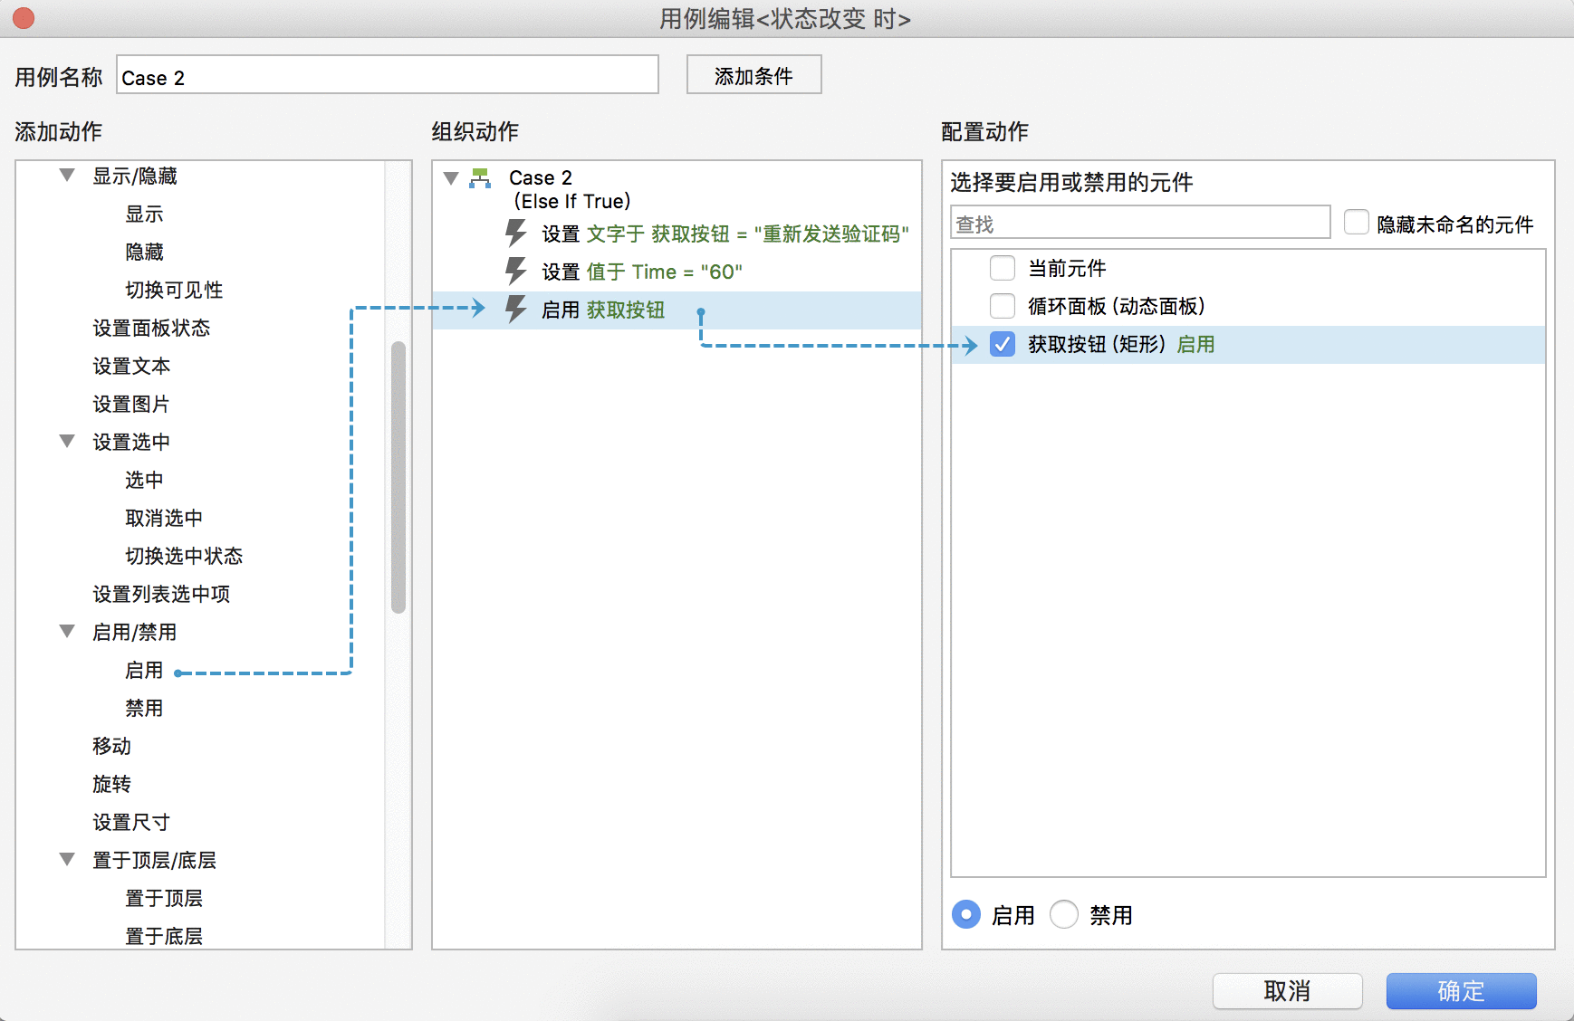Select the 旋转 action
1574x1021 pixels.
[111, 784]
